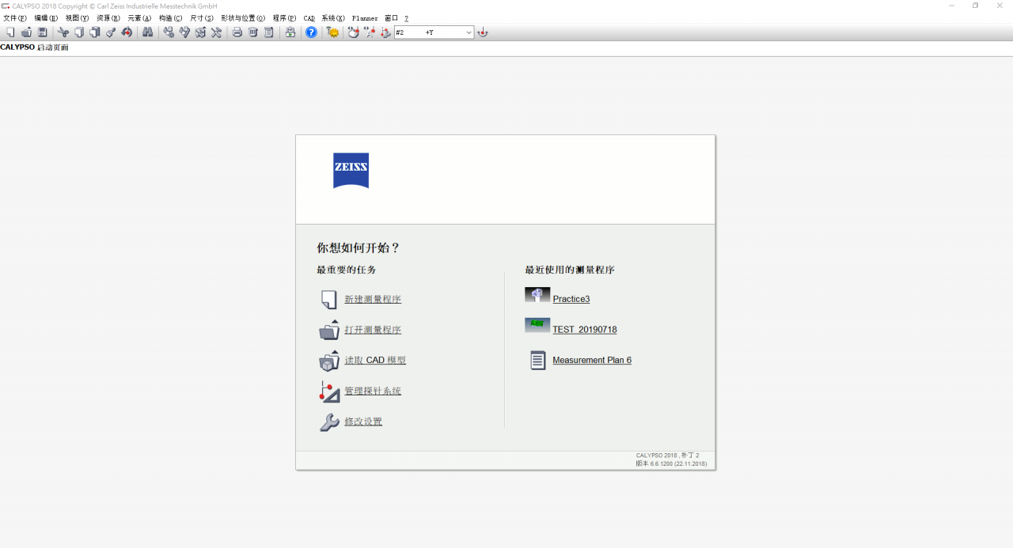Open the Planner menu
Viewport: 1013px width, 548px height.
pyautogui.click(x=365, y=18)
